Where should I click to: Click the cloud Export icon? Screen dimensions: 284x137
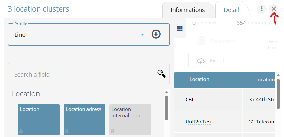(x=201, y=61)
